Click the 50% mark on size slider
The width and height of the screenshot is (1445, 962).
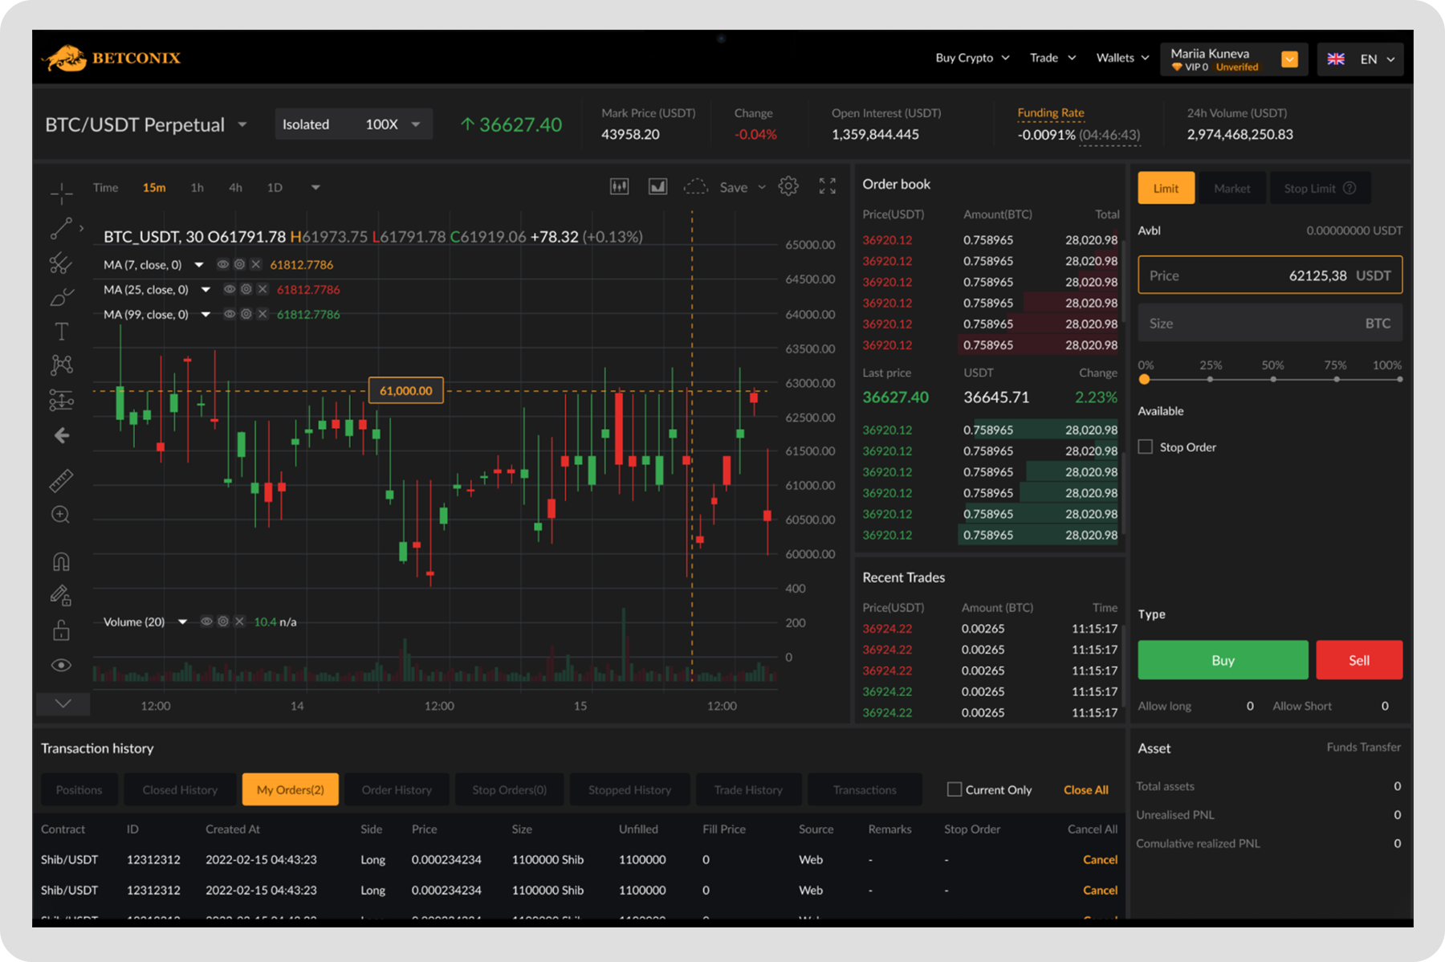click(x=1272, y=379)
